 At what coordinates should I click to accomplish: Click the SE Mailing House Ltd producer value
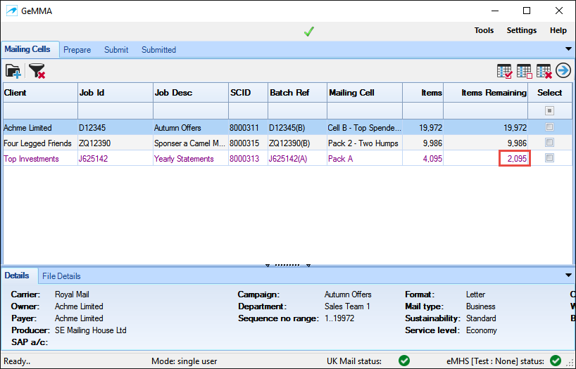click(91, 330)
